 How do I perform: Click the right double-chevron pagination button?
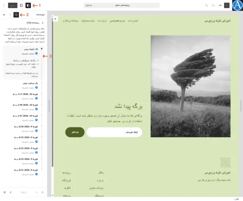click(x=42, y=192)
